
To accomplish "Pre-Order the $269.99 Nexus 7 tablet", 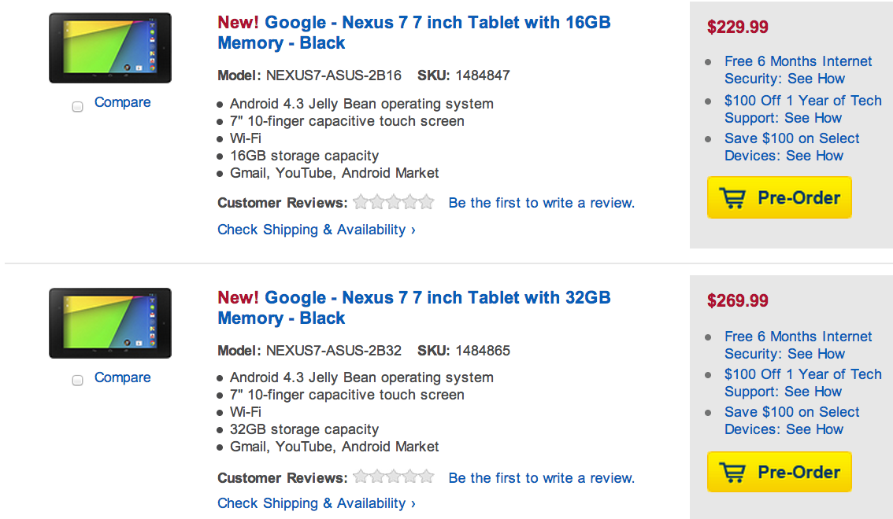I will coord(797,473).
